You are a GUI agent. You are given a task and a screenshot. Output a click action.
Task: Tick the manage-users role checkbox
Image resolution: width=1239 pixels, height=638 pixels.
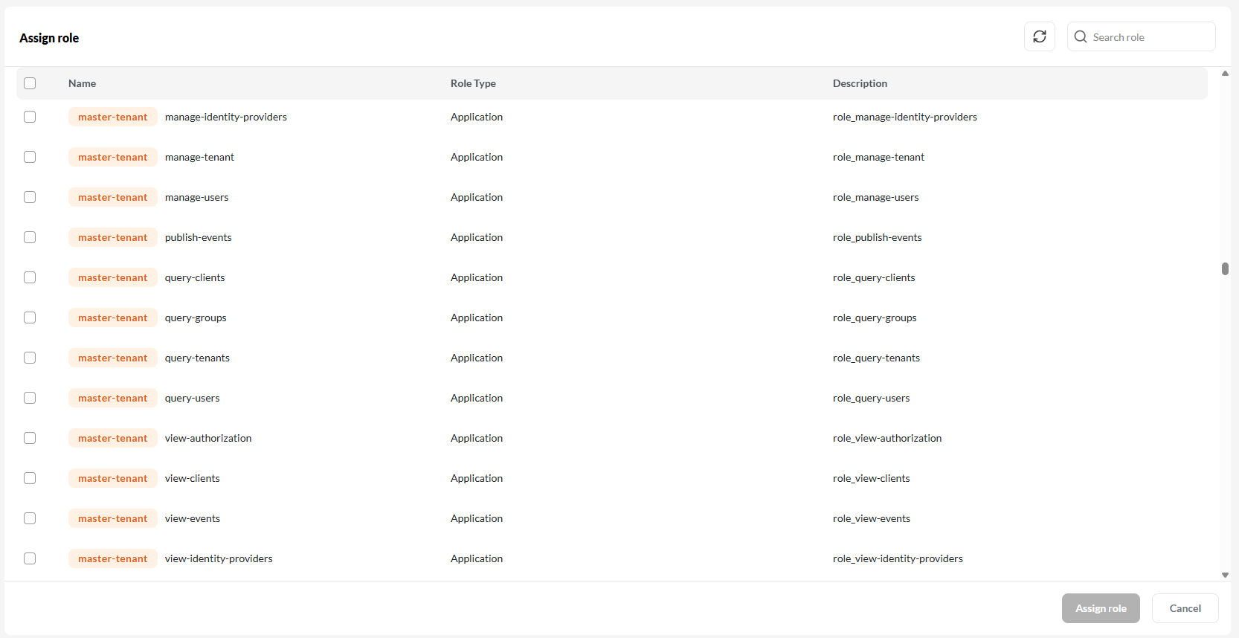point(30,197)
